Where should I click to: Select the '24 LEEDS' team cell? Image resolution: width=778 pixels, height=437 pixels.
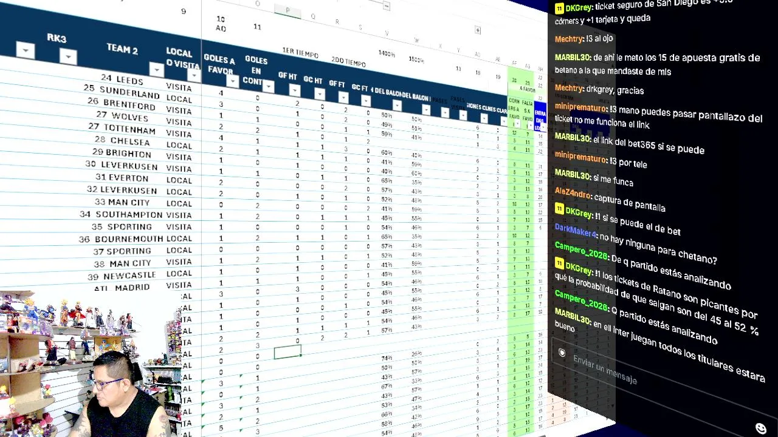(122, 80)
